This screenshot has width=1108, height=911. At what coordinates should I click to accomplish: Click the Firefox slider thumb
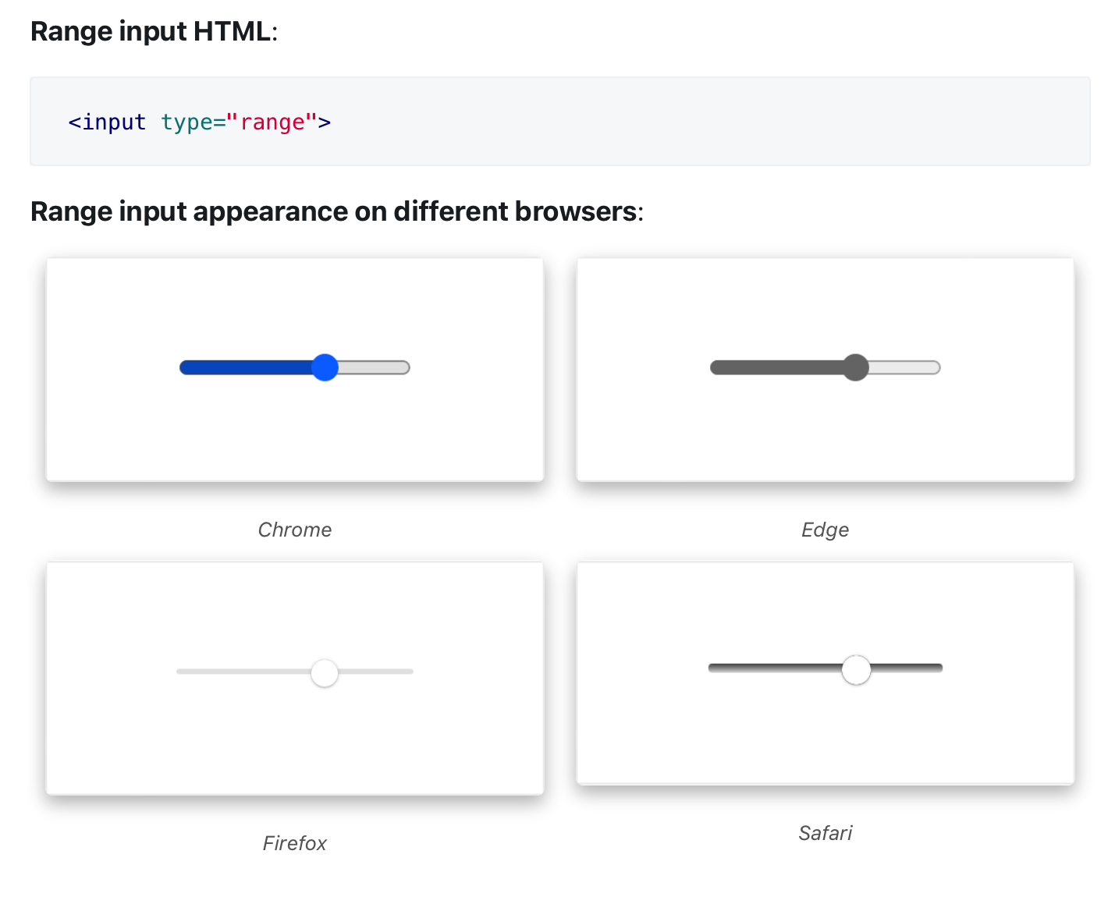(324, 672)
